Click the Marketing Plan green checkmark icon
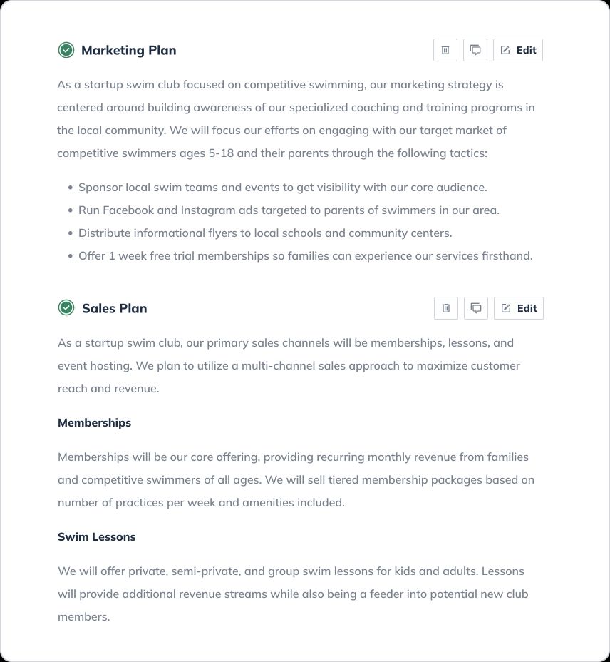The width and height of the screenshot is (610, 662). (x=66, y=50)
